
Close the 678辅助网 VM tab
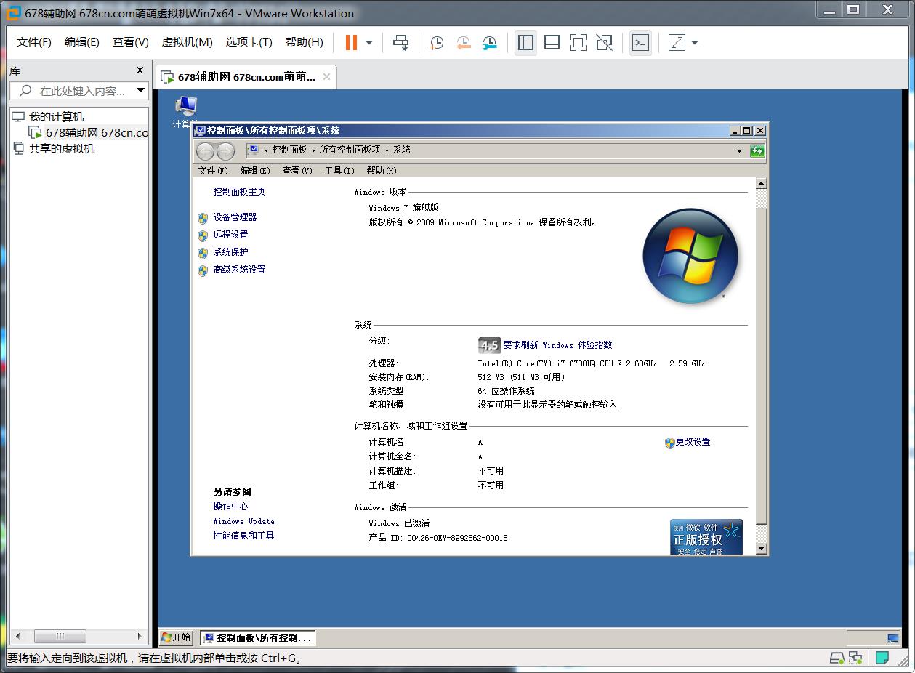tap(326, 76)
